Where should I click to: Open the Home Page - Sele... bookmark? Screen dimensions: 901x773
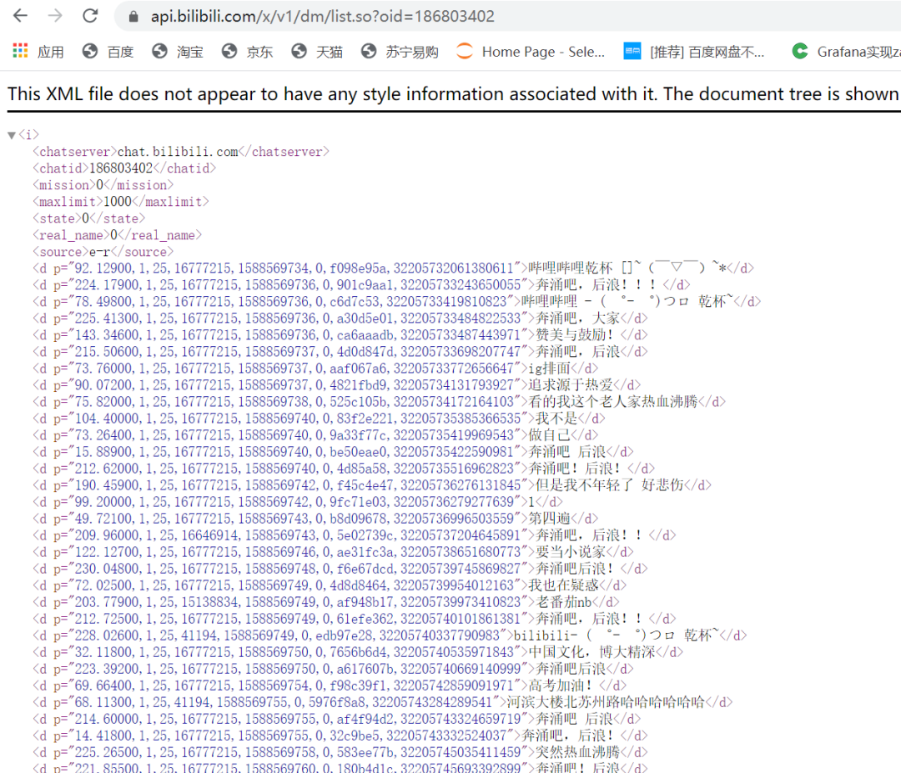[531, 52]
